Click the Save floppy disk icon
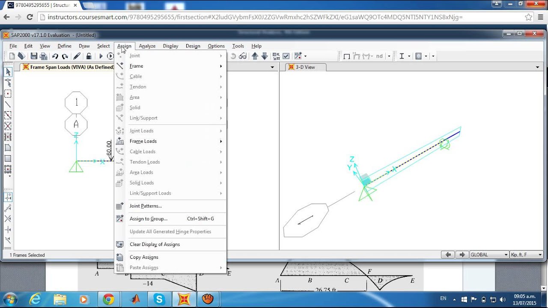The width and height of the screenshot is (548, 308). 34,56
